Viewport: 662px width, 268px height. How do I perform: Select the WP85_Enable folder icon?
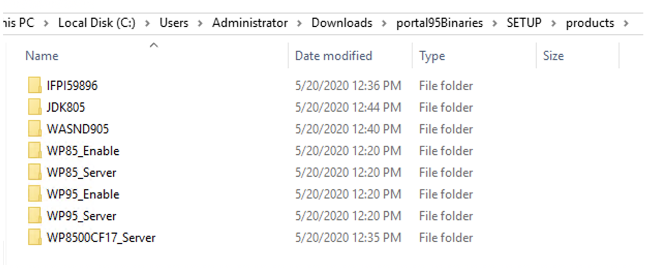pyautogui.click(x=34, y=151)
